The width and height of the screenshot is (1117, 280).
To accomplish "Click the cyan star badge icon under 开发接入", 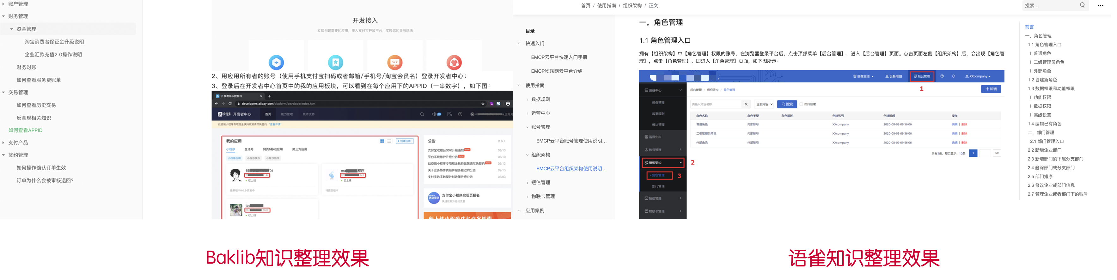I will point(336,62).
